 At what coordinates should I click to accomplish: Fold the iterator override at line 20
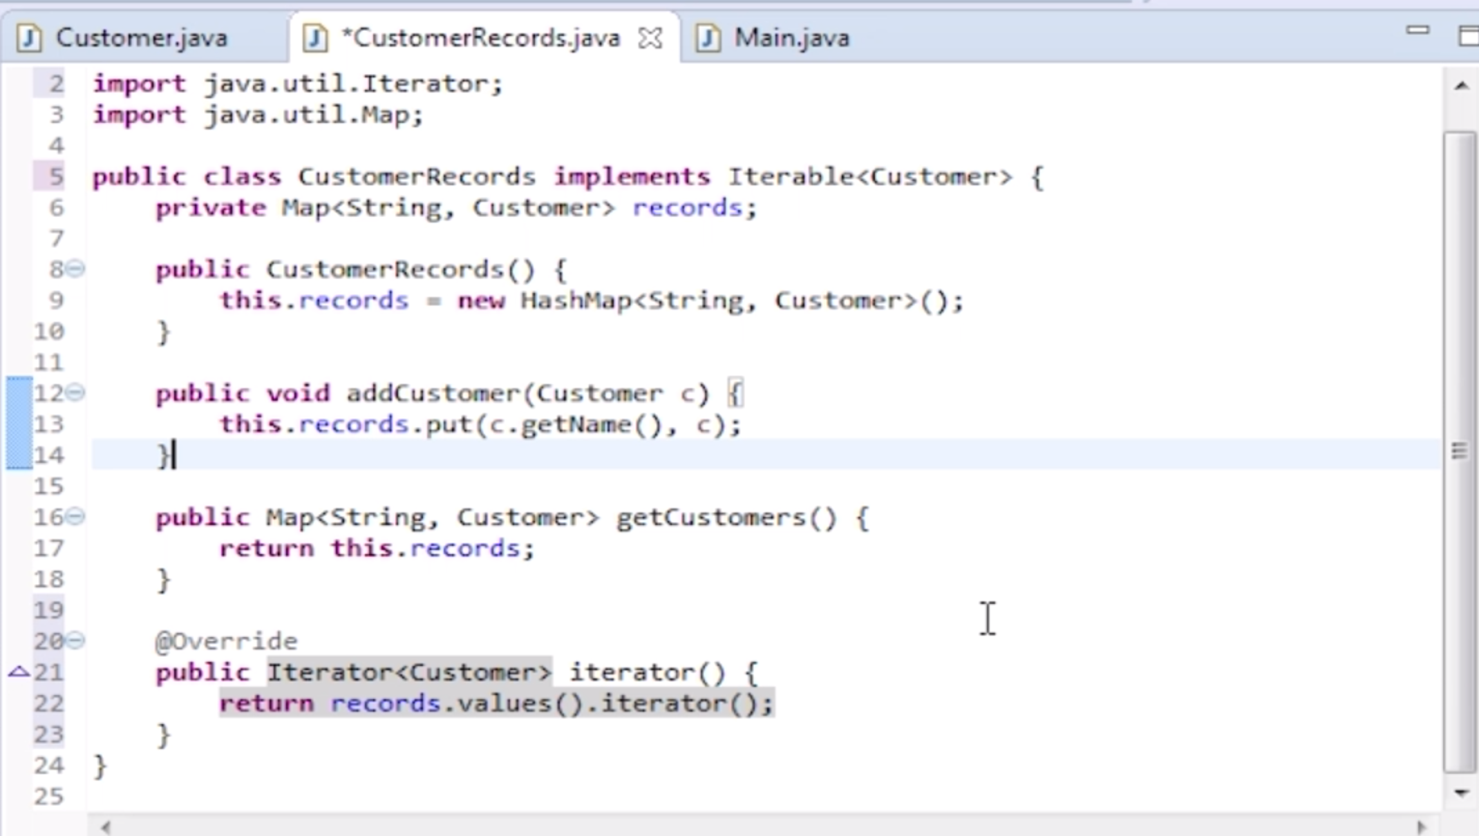click(x=75, y=640)
